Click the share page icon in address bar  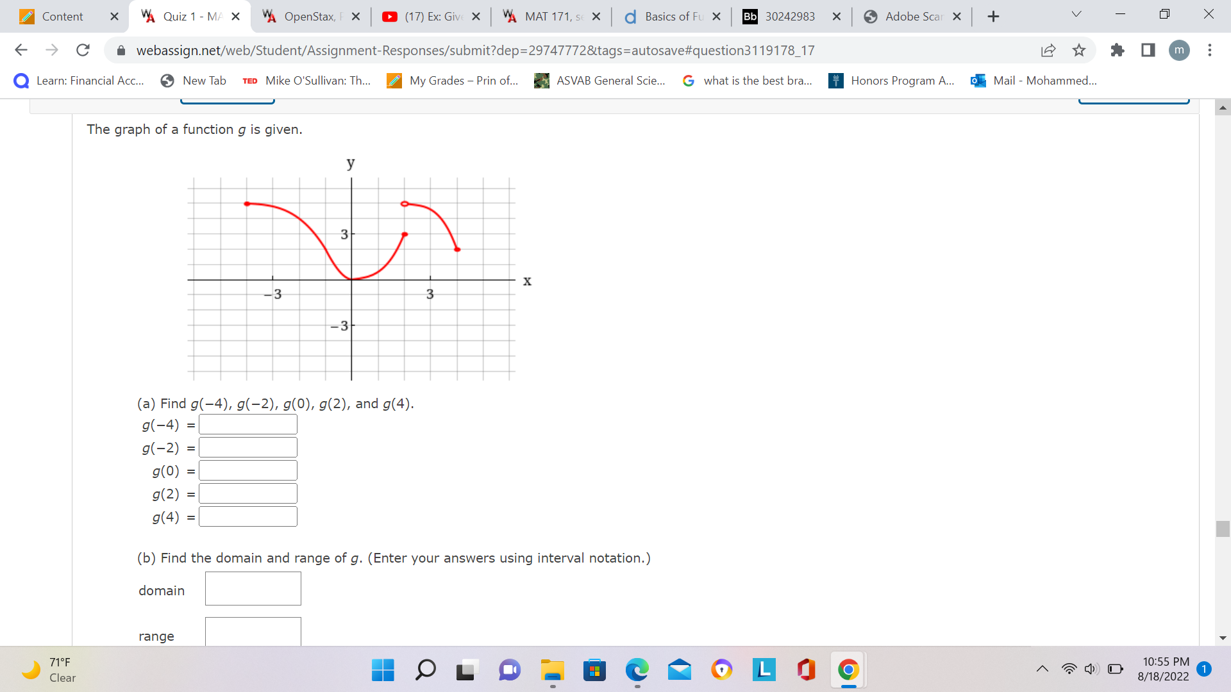tap(1048, 50)
